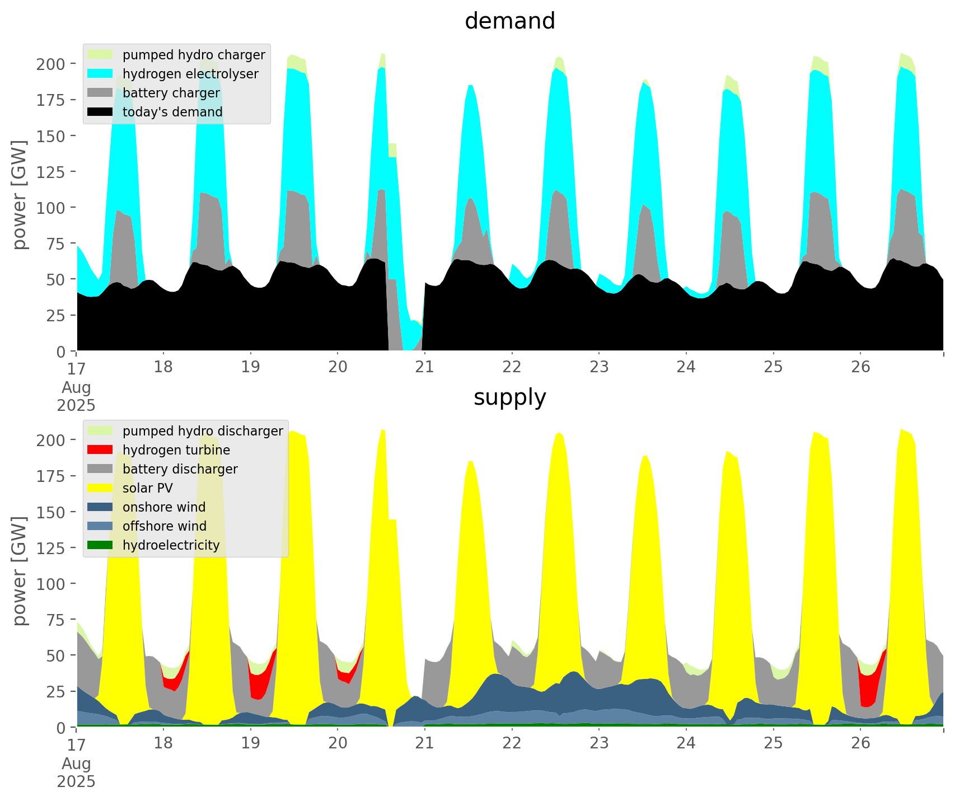This screenshot has height=801, width=955.
Task: Click the onshore wind legend swatch
Action: 101,507
